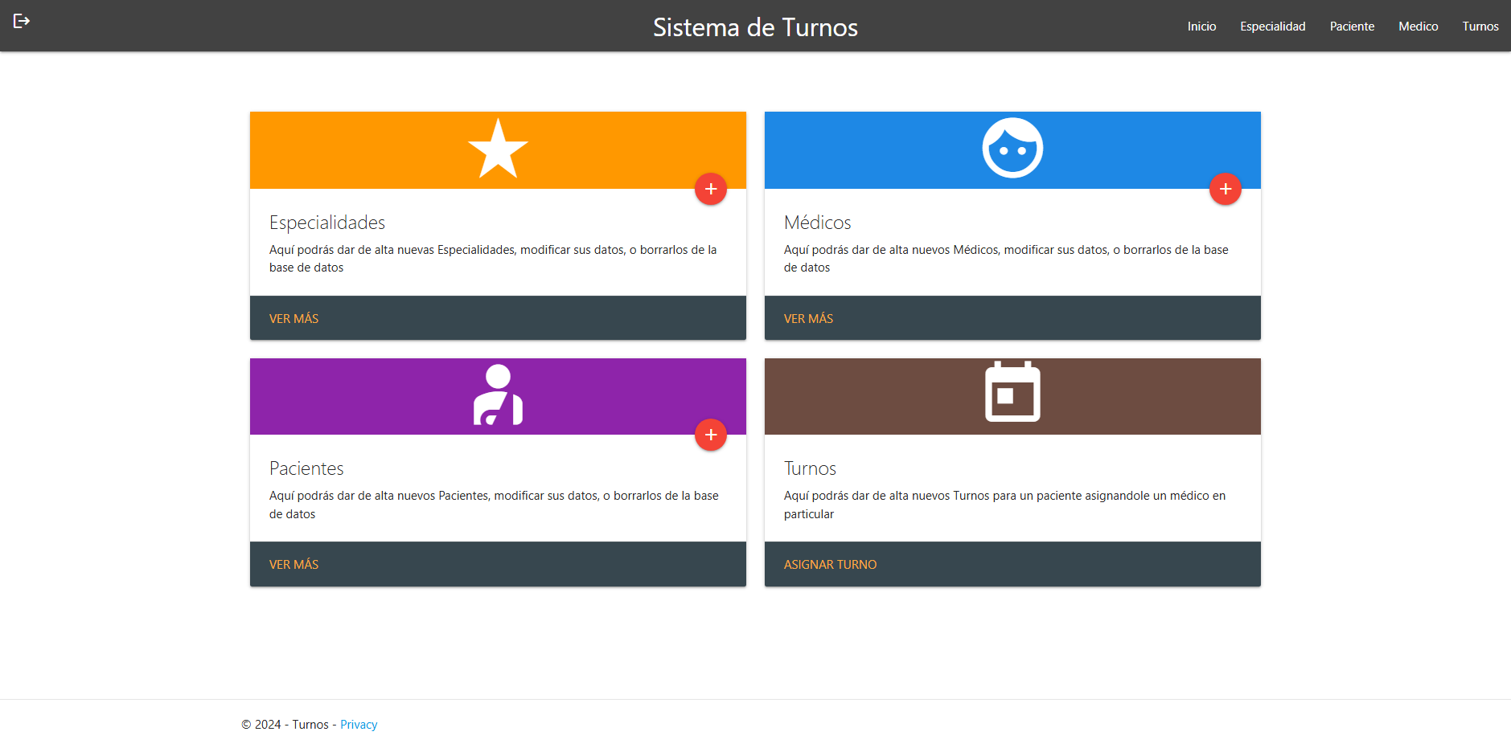Click the red plus button on Médicos card

(x=1226, y=189)
